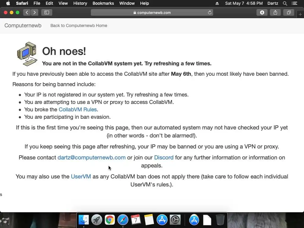This screenshot has height=228, width=304.
Task: Toggle the Safari sidebar button
Action: click(47, 12)
